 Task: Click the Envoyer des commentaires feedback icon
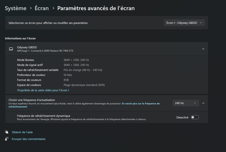tap(7, 139)
